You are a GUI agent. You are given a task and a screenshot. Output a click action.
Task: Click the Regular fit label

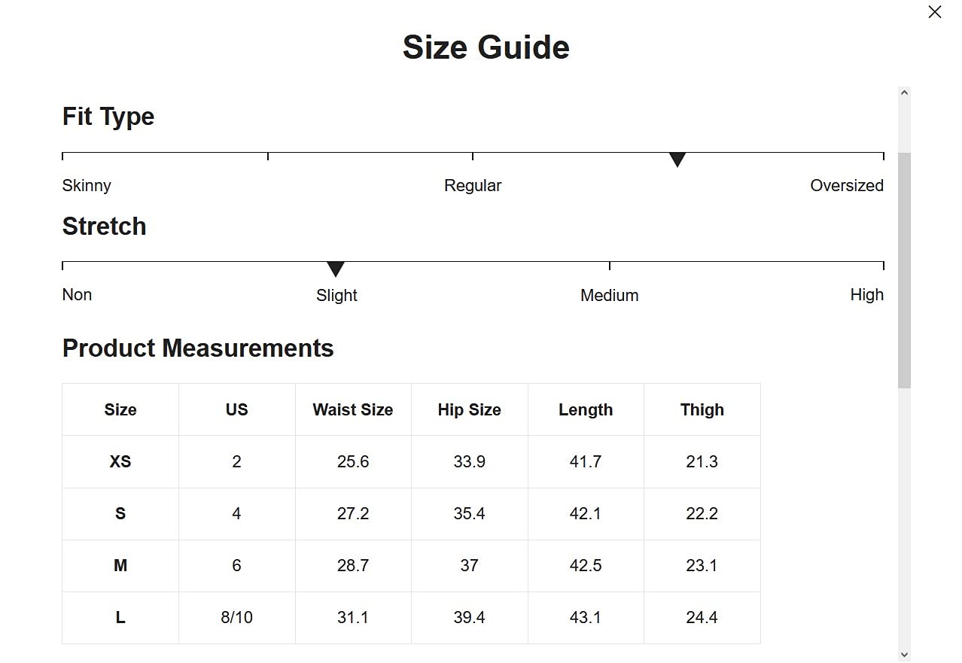(473, 186)
